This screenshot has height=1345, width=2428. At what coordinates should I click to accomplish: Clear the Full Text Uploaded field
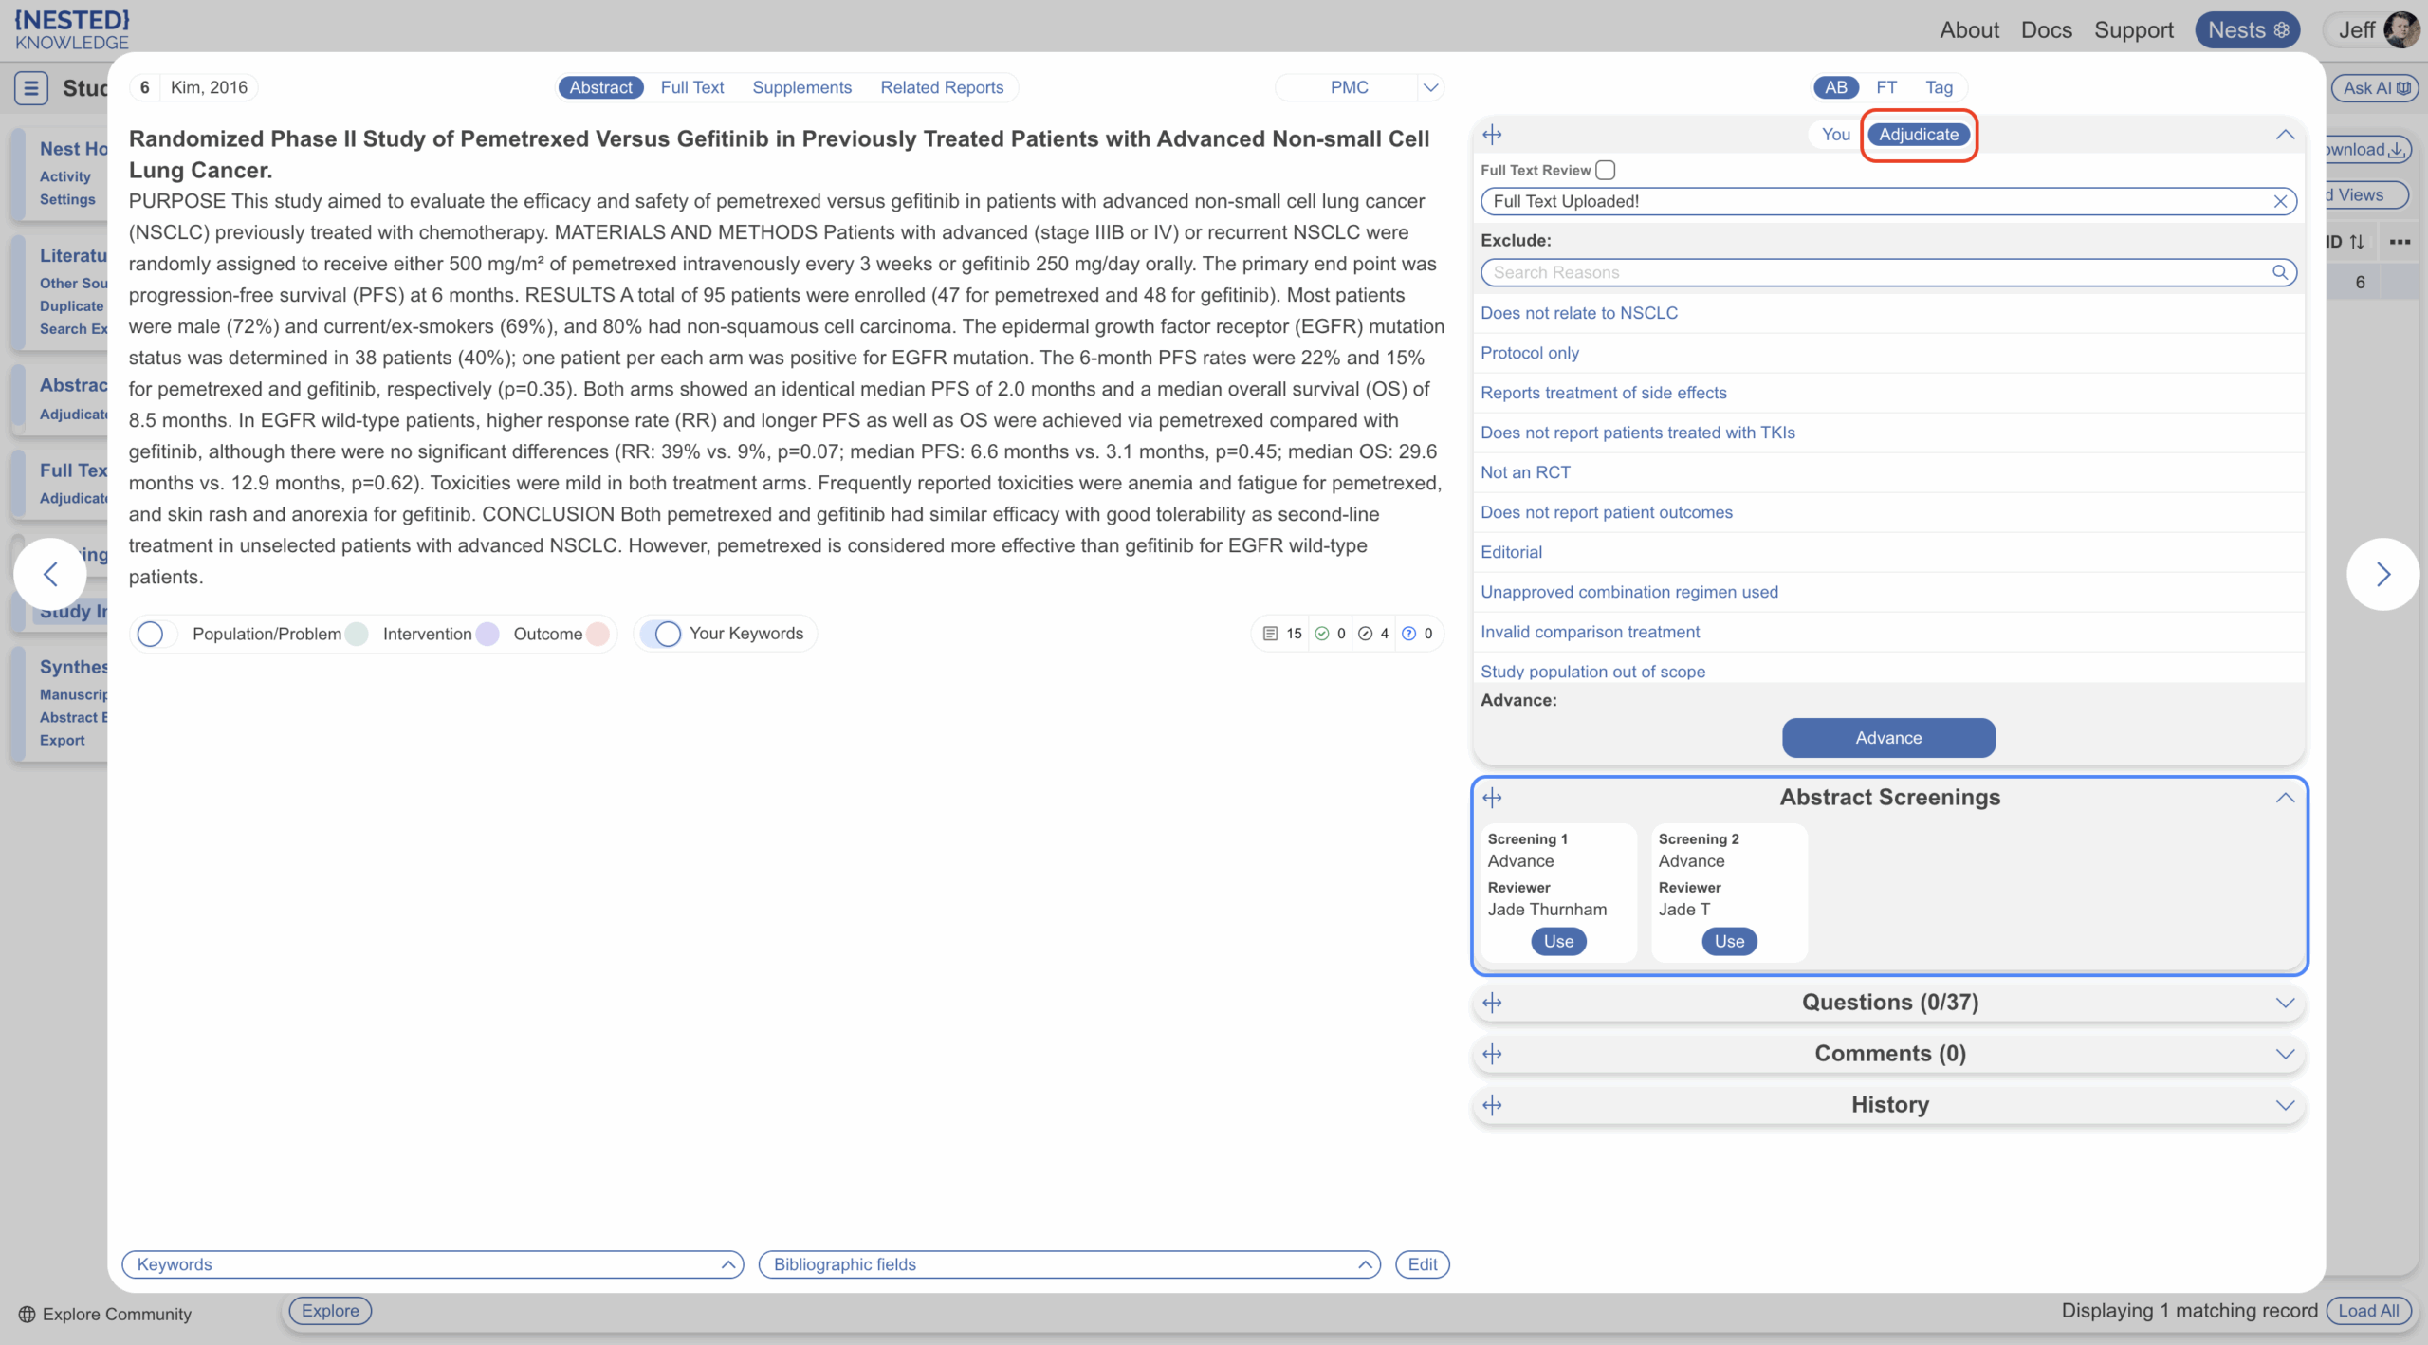click(x=2280, y=201)
